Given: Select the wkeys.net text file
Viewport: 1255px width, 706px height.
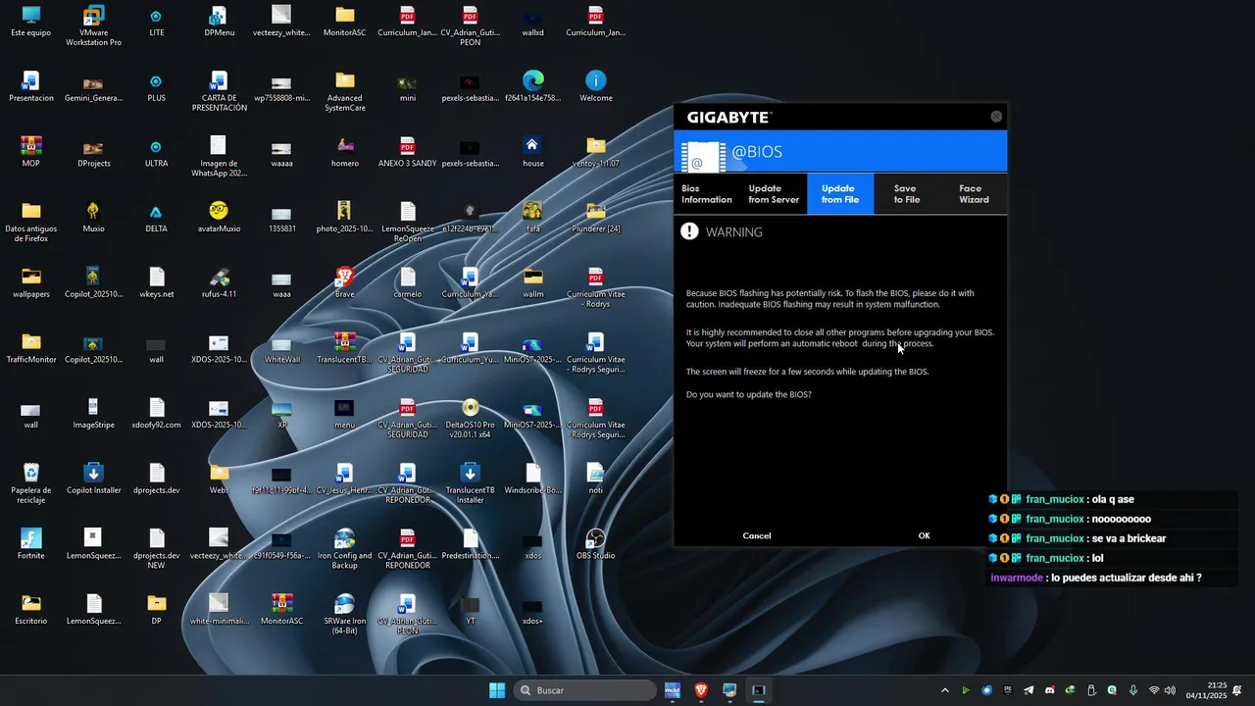Looking at the screenshot, I should pos(156,282).
